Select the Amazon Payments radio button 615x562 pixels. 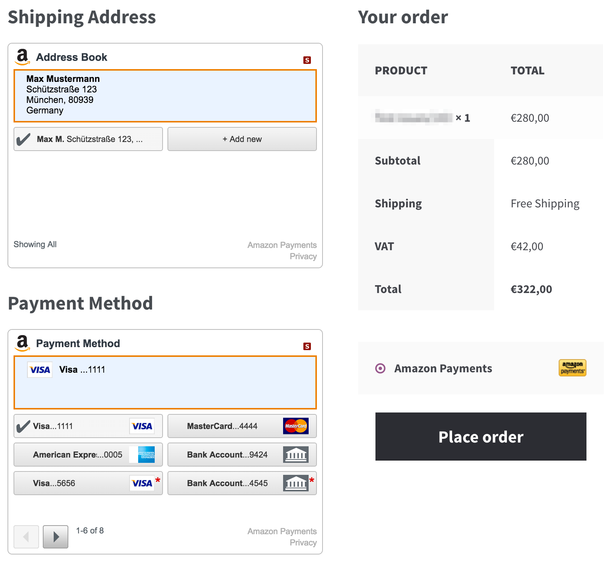(x=380, y=369)
